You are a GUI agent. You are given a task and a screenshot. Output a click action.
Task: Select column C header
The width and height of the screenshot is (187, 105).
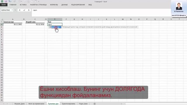(x=35, y=19)
